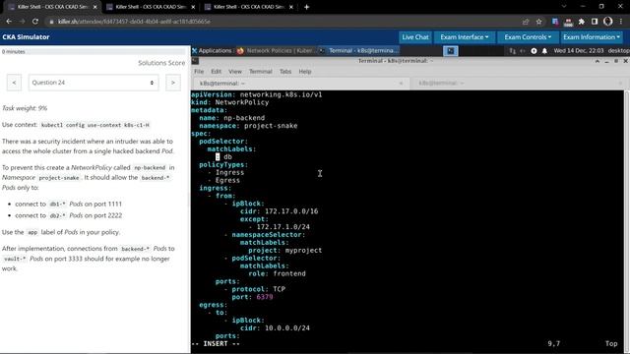
Task: Open the Question 24 selector dropdown
Action: coord(94,83)
